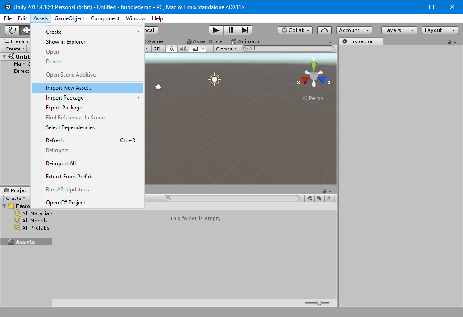Click the green Y axis cone
Screen dimensions: 463x317
[x=314, y=65]
